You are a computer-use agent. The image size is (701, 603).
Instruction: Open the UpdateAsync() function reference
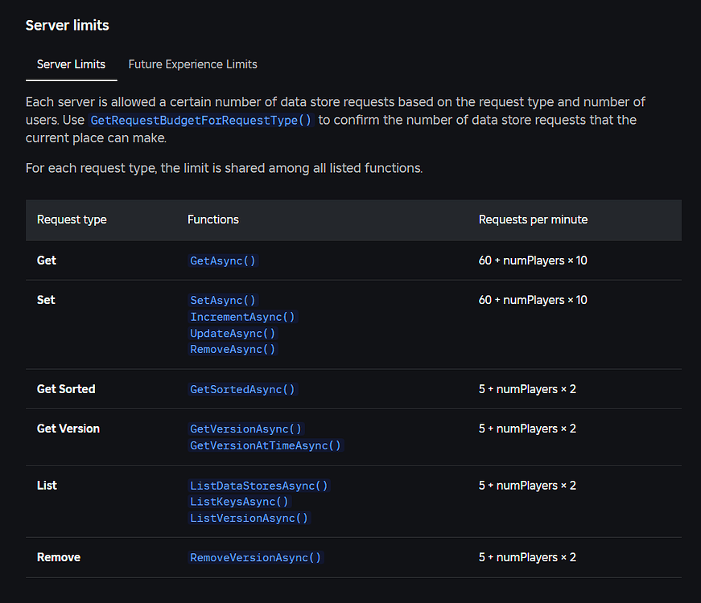point(233,333)
